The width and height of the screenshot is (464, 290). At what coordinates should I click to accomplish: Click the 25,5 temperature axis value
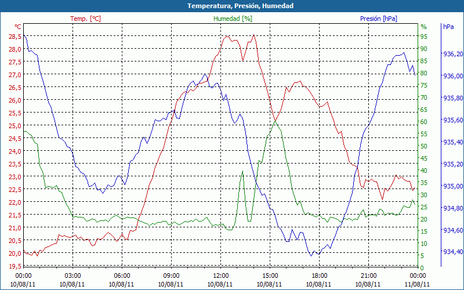click(x=15, y=113)
